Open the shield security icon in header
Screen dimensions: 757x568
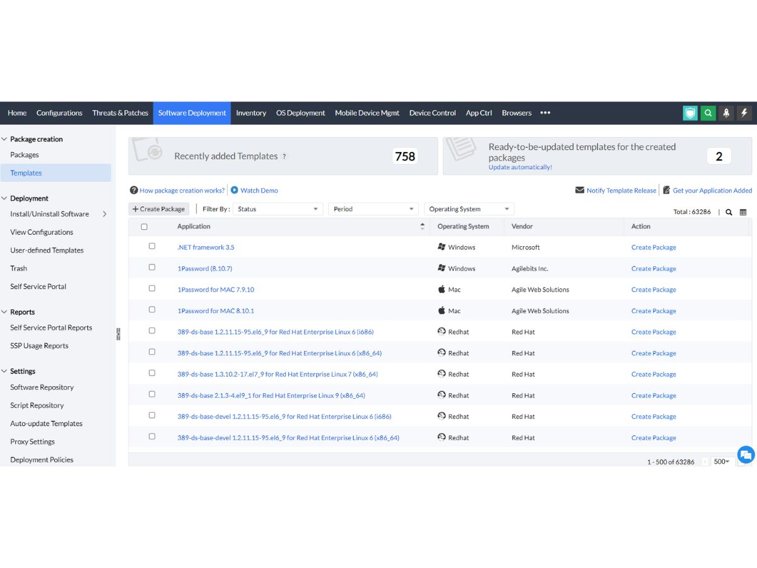point(690,113)
